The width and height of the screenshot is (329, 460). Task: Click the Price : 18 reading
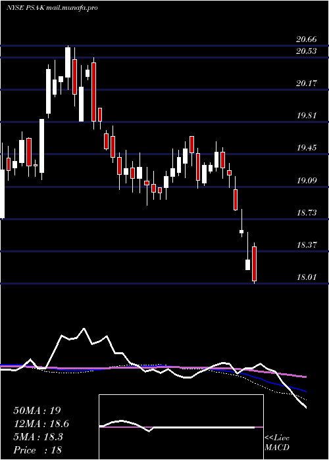coord(38,450)
